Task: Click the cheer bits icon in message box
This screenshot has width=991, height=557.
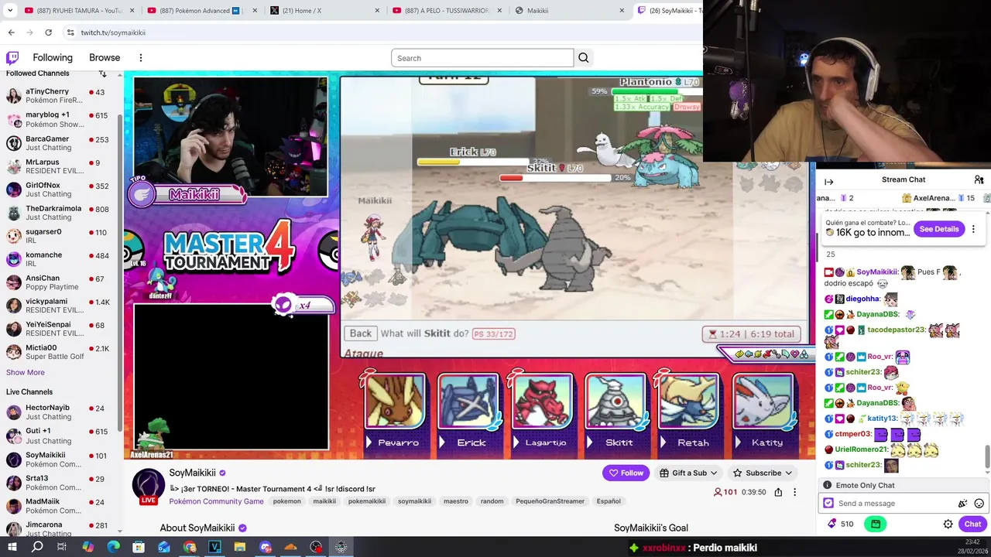Action: tap(963, 504)
